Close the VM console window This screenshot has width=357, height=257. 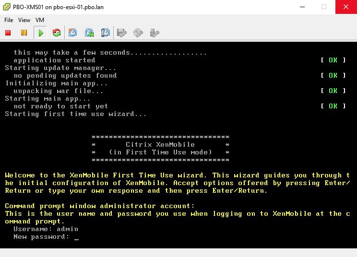coord(346,7)
